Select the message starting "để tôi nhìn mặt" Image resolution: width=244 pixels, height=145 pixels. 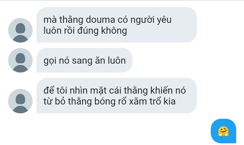[x=117, y=96]
